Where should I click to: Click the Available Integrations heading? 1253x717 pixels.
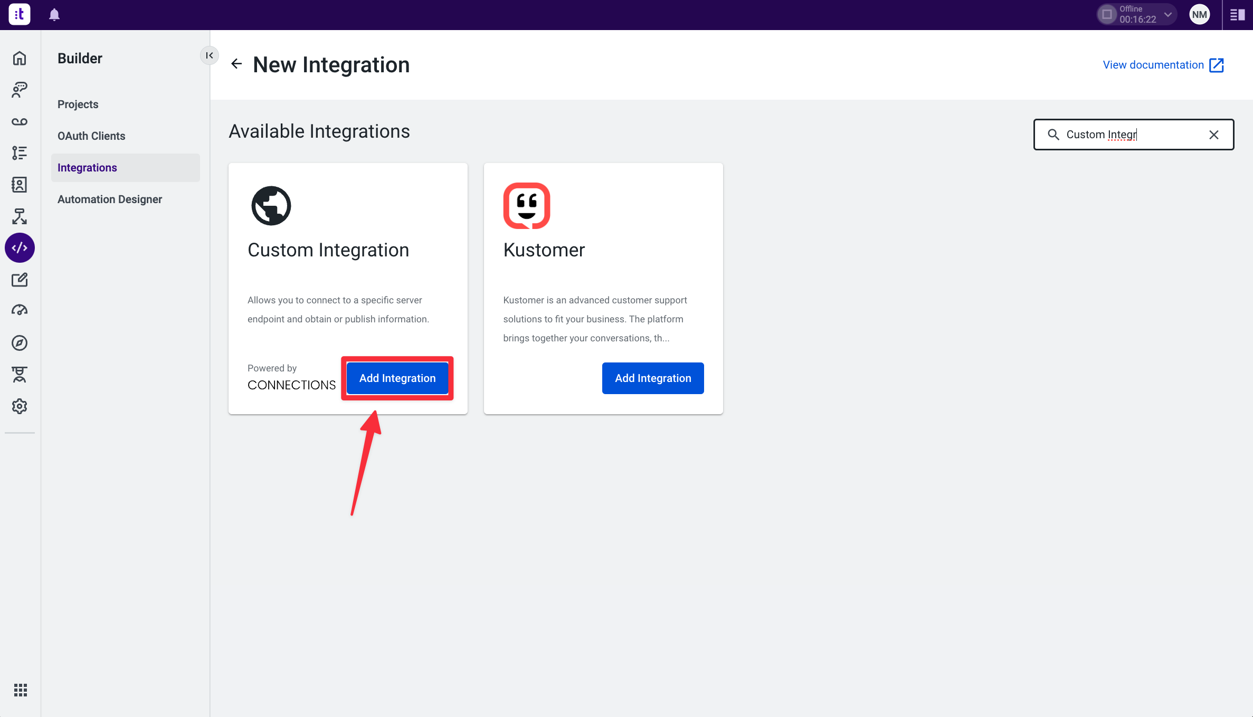319,131
